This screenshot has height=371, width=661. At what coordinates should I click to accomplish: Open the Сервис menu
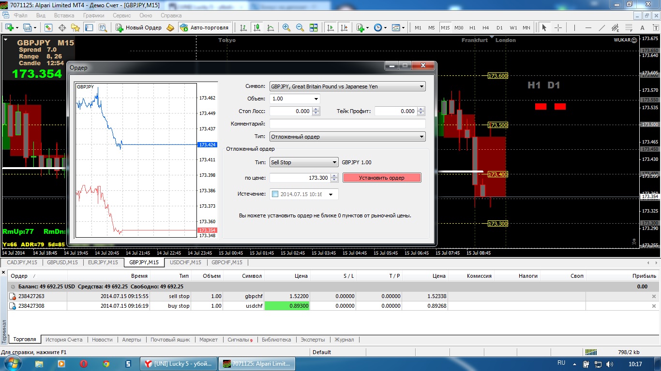click(x=122, y=15)
